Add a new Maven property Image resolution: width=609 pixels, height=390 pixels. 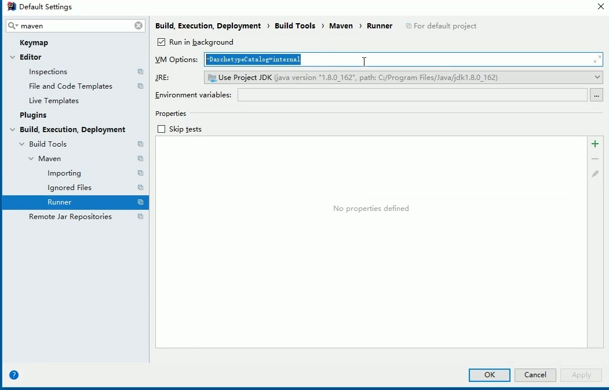coord(595,144)
